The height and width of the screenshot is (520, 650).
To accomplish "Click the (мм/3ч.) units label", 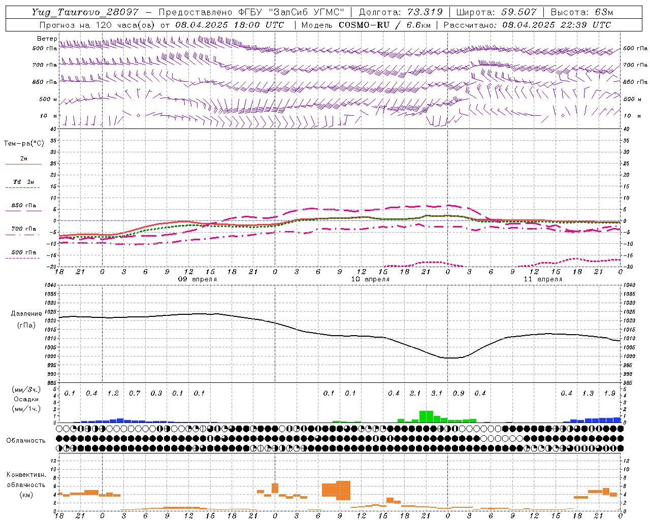I will click(x=26, y=390).
